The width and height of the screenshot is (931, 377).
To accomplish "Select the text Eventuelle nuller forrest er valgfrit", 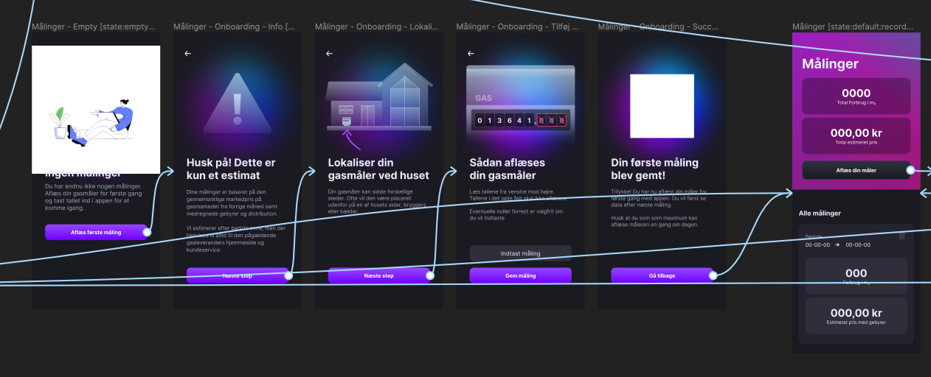I will [516, 214].
